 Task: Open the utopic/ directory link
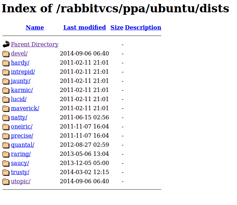pos(20,181)
